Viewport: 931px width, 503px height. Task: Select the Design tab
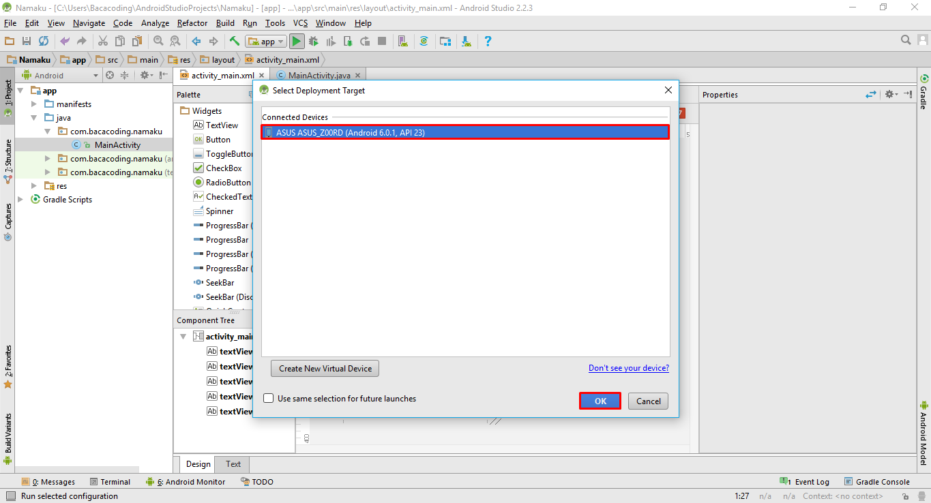pyautogui.click(x=198, y=464)
